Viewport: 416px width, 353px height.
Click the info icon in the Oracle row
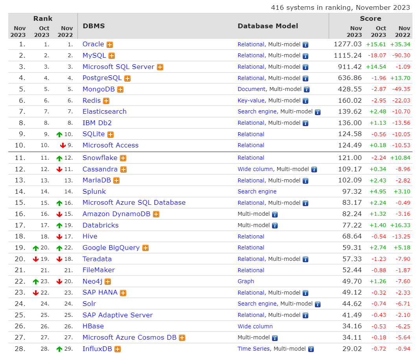click(x=306, y=45)
